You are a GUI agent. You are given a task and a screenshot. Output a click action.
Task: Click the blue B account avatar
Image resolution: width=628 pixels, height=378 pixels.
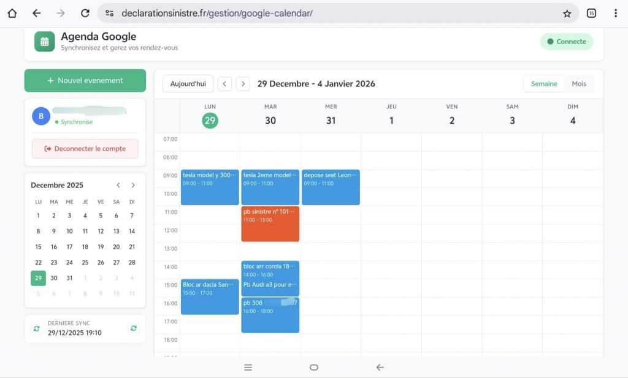pos(41,116)
